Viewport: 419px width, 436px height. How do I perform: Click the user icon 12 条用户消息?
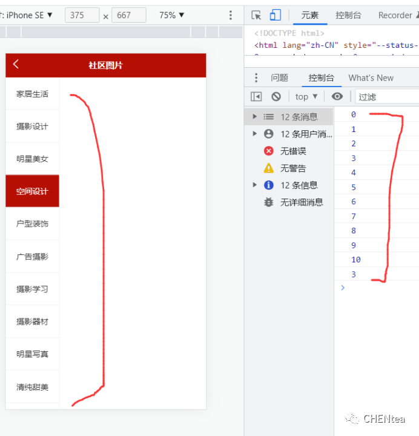coord(269,134)
